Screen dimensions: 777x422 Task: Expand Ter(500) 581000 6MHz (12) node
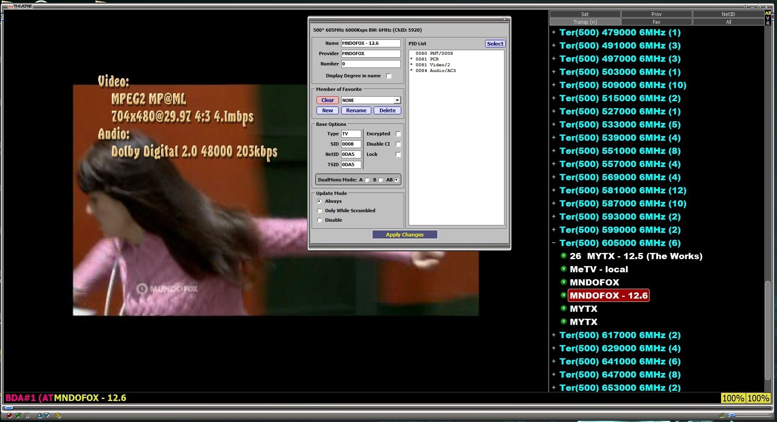554,190
